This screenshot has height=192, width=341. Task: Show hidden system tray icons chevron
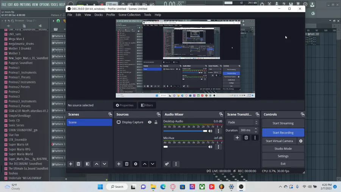280,187
